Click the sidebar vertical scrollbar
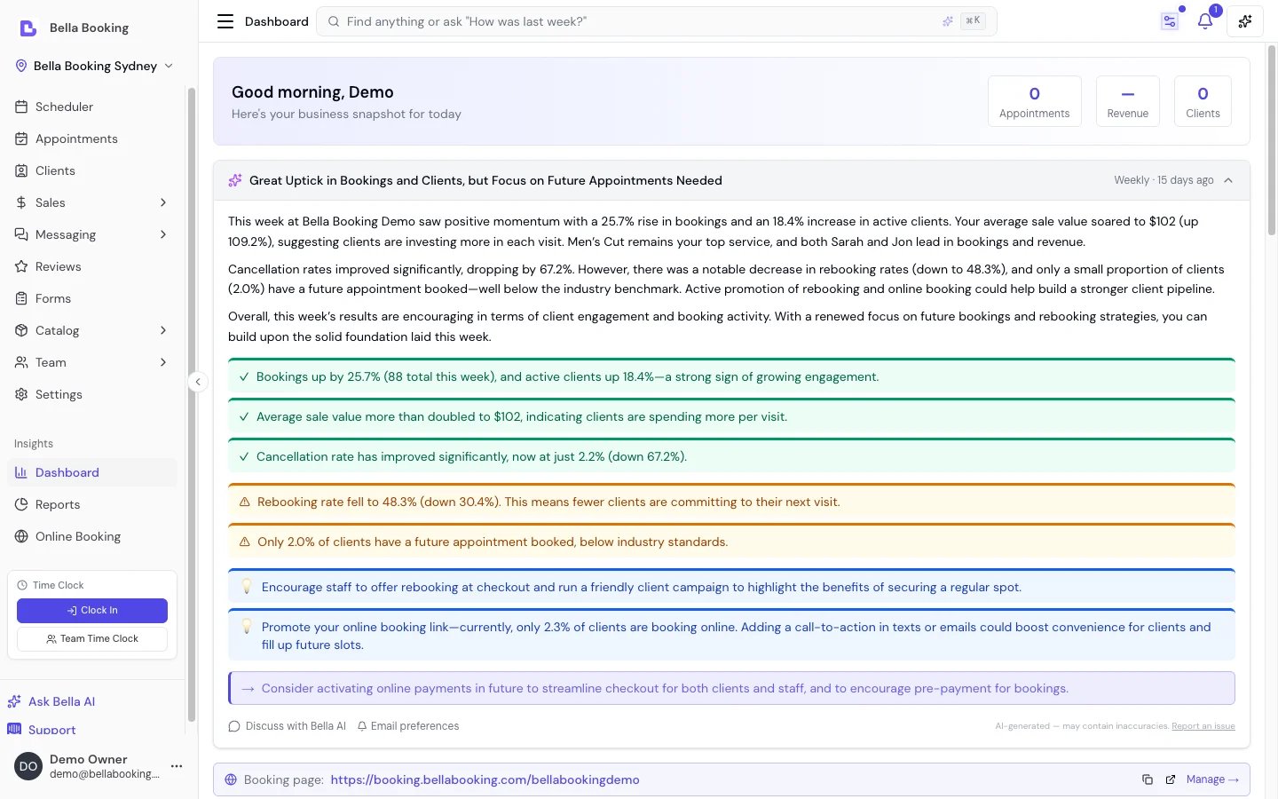This screenshot has height=799, width=1278. point(191,404)
